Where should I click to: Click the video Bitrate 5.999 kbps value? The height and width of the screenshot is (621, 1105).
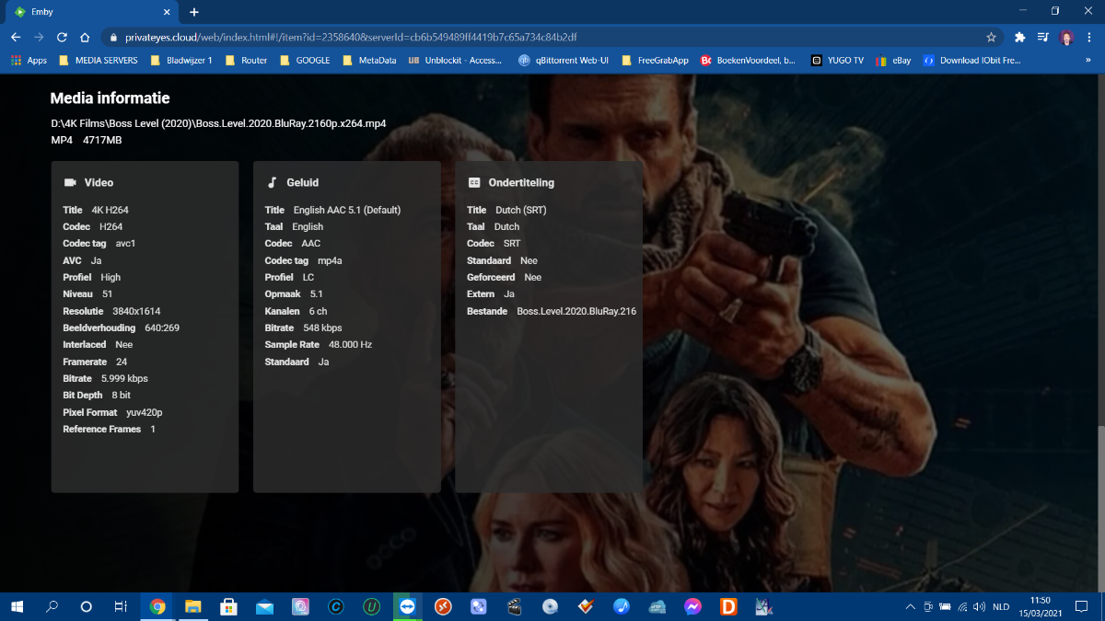point(124,378)
